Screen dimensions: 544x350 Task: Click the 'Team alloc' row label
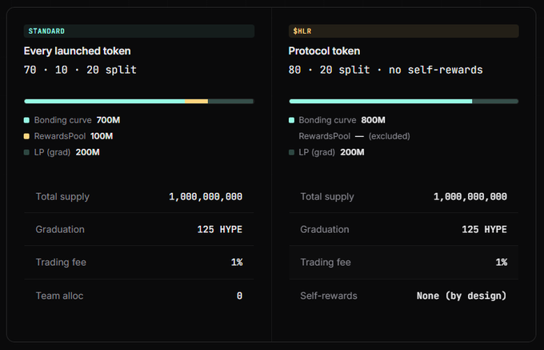(59, 296)
